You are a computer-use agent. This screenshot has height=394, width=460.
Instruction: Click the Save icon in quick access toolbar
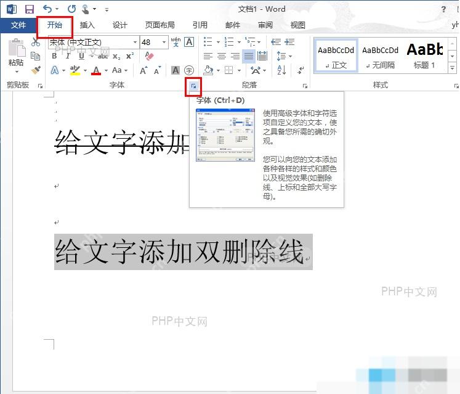pyautogui.click(x=30, y=9)
